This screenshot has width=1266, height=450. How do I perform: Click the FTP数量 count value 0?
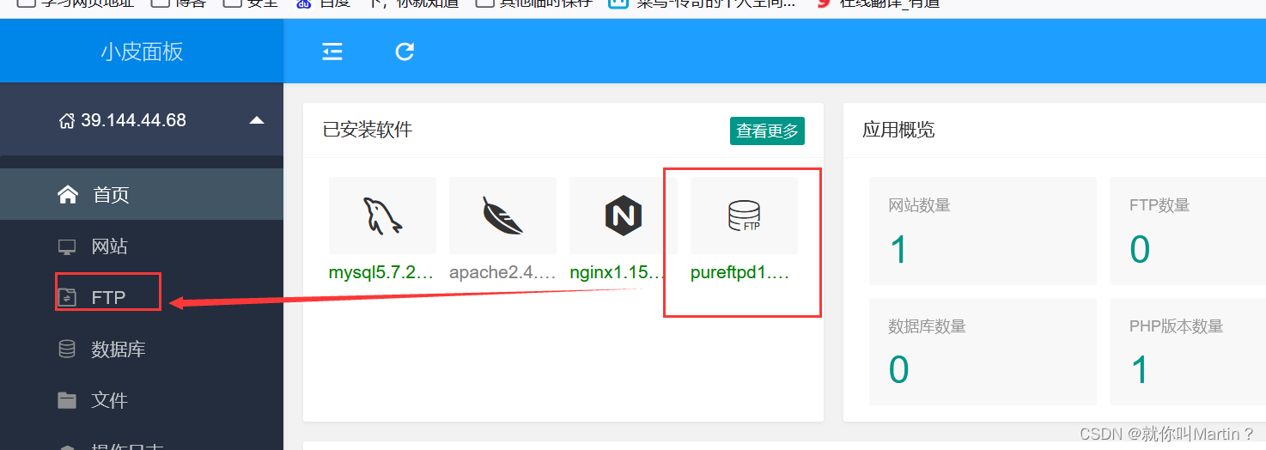pos(1140,250)
